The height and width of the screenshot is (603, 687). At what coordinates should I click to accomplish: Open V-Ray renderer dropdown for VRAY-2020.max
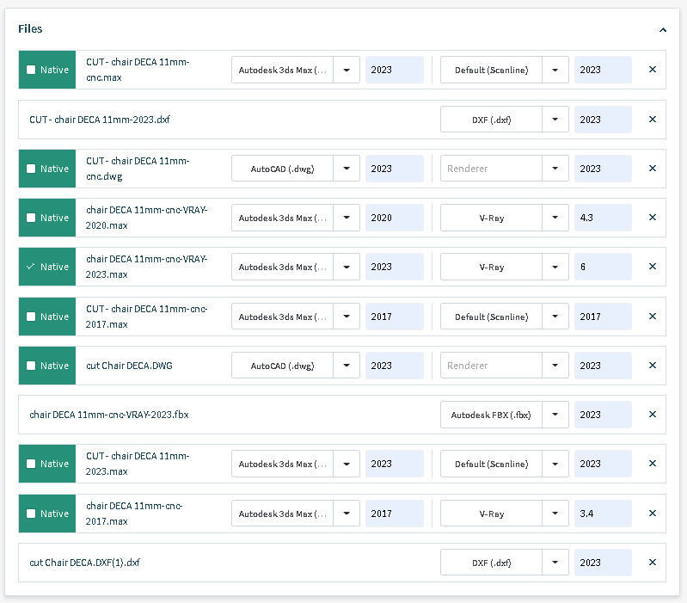coord(555,218)
